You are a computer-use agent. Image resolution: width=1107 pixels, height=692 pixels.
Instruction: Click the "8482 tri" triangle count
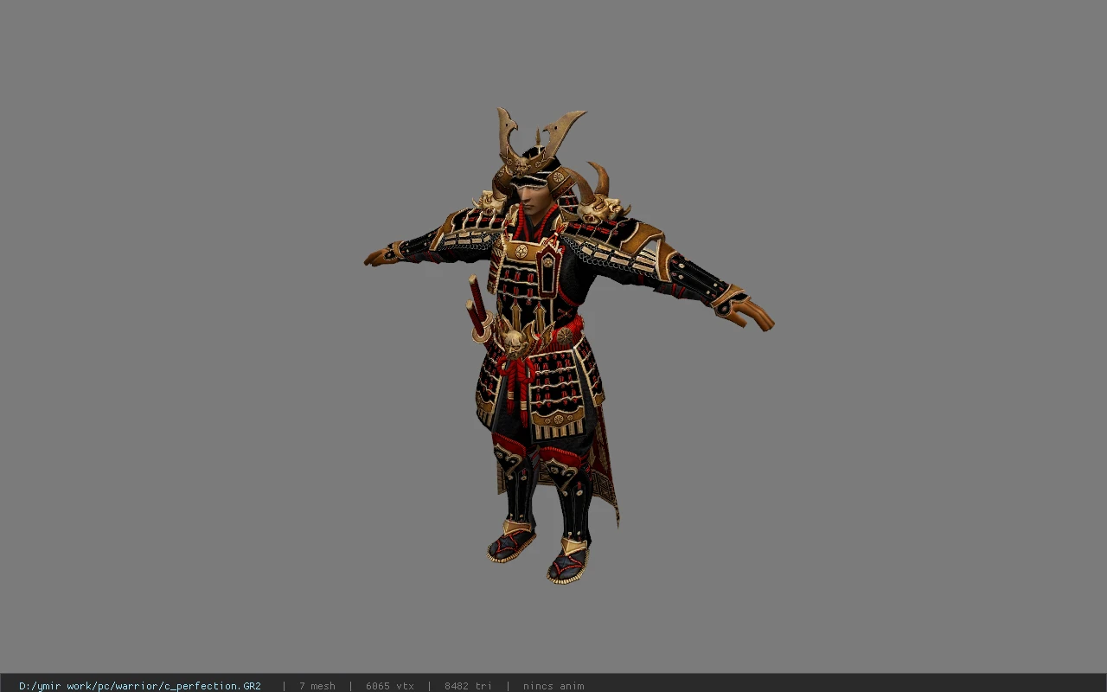[x=469, y=686]
